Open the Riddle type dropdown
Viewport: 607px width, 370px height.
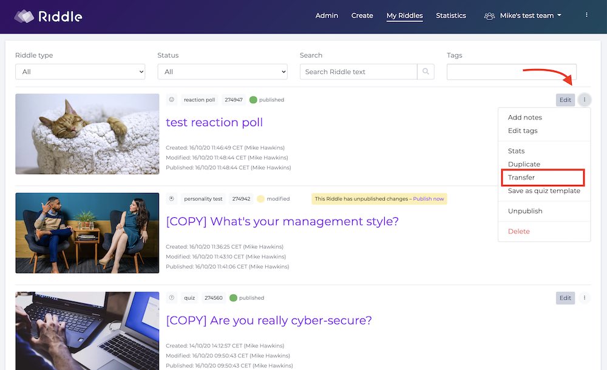[80, 72]
